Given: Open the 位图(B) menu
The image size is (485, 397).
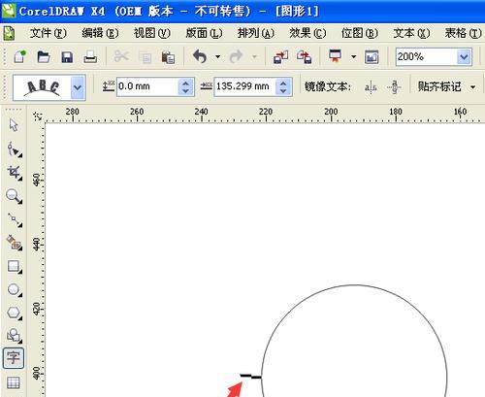Looking at the screenshot, I should (360, 33).
